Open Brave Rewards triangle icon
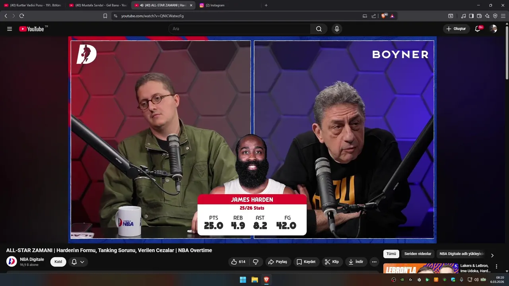 [x=392, y=16]
